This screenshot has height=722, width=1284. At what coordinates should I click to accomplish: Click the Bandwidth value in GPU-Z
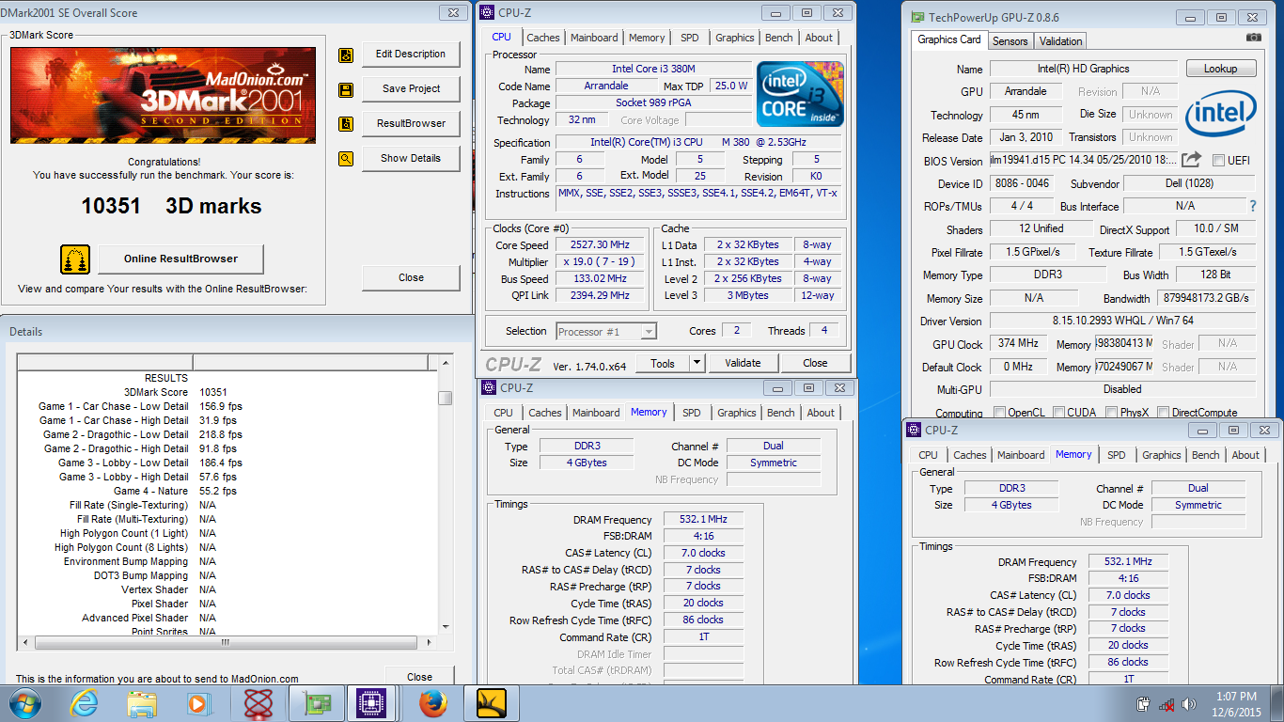point(1205,298)
